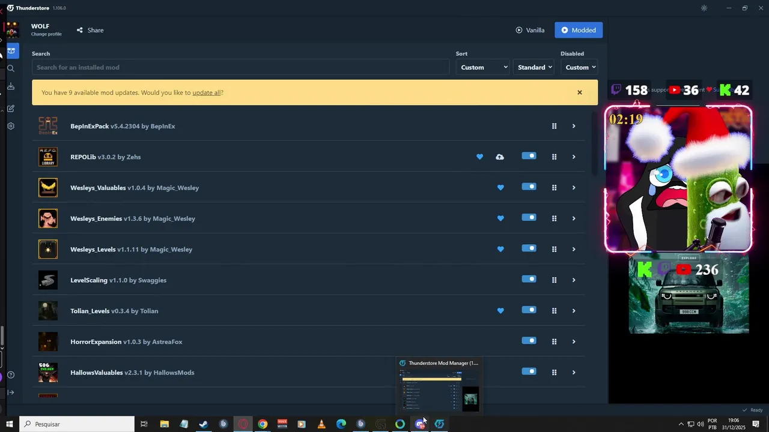The height and width of the screenshot is (432, 769).
Task: Click the heart icon for Wesleys_Levels
Action: click(x=500, y=249)
